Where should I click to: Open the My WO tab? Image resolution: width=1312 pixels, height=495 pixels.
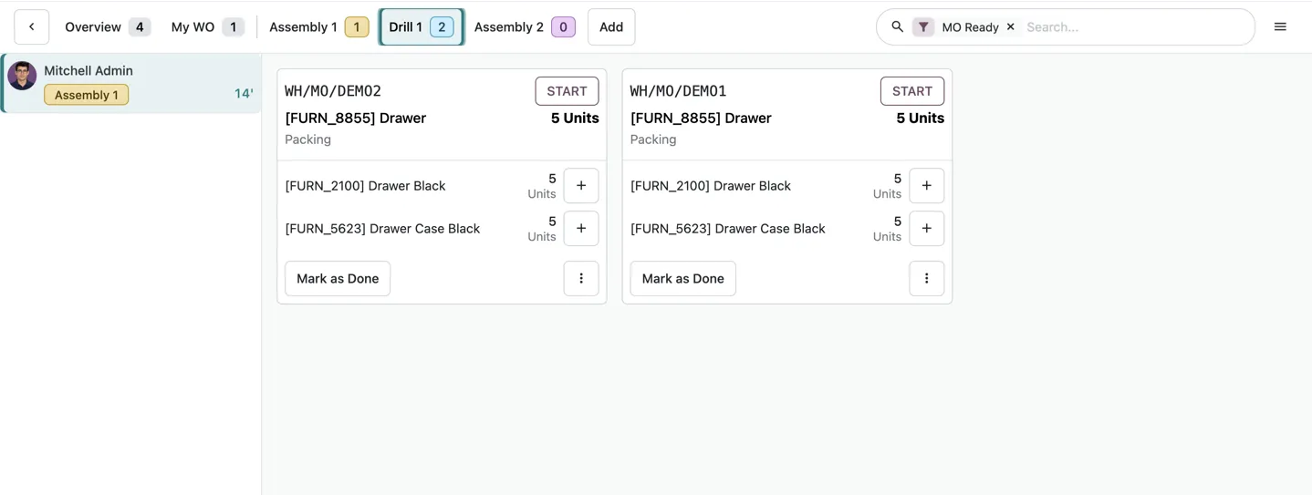tap(207, 27)
